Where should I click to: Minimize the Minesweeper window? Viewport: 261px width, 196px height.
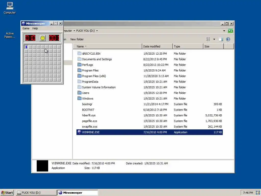click(x=51, y=23)
